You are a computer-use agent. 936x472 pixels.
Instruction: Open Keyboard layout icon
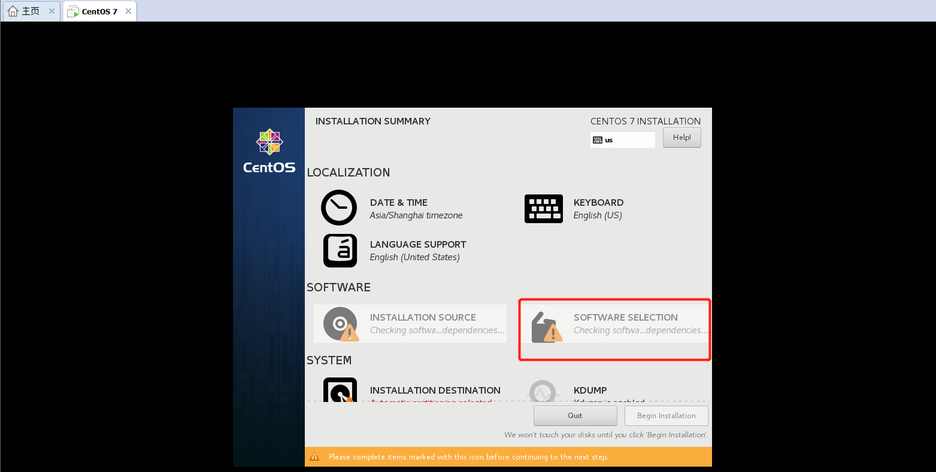click(543, 209)
